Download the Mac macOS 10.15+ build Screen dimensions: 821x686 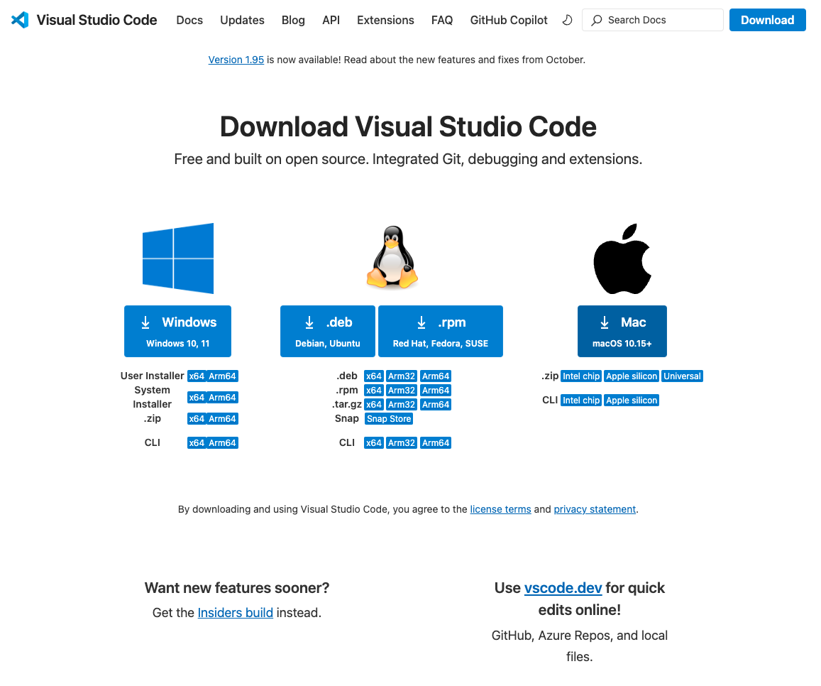click(622, 331)
